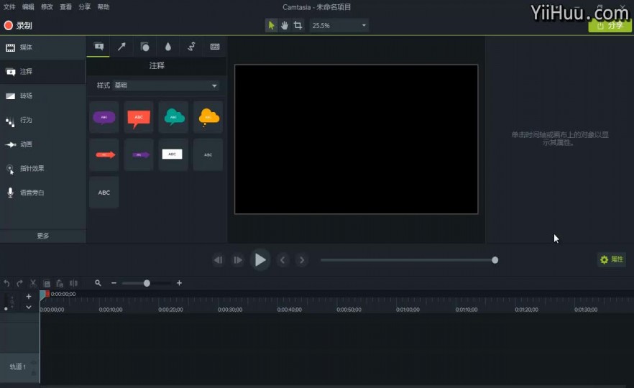This screenshot has height=388, width=634.
Task: Open the 行为 behaviors panel
Action: coord(43,121)
